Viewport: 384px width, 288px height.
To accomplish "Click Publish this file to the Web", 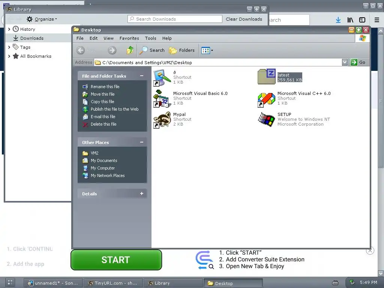I will click(x=114, y=109).
